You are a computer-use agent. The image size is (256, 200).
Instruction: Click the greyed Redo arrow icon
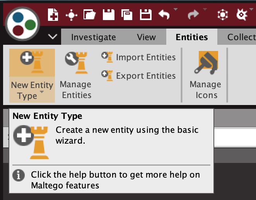(193, 15)
